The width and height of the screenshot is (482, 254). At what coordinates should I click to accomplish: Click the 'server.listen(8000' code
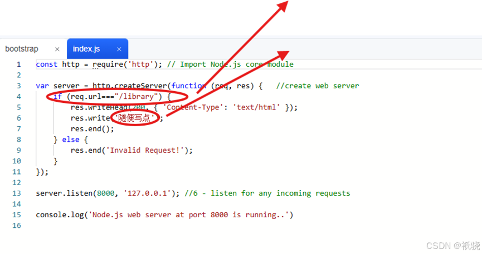pyautogui.click(x=75, y=193)
